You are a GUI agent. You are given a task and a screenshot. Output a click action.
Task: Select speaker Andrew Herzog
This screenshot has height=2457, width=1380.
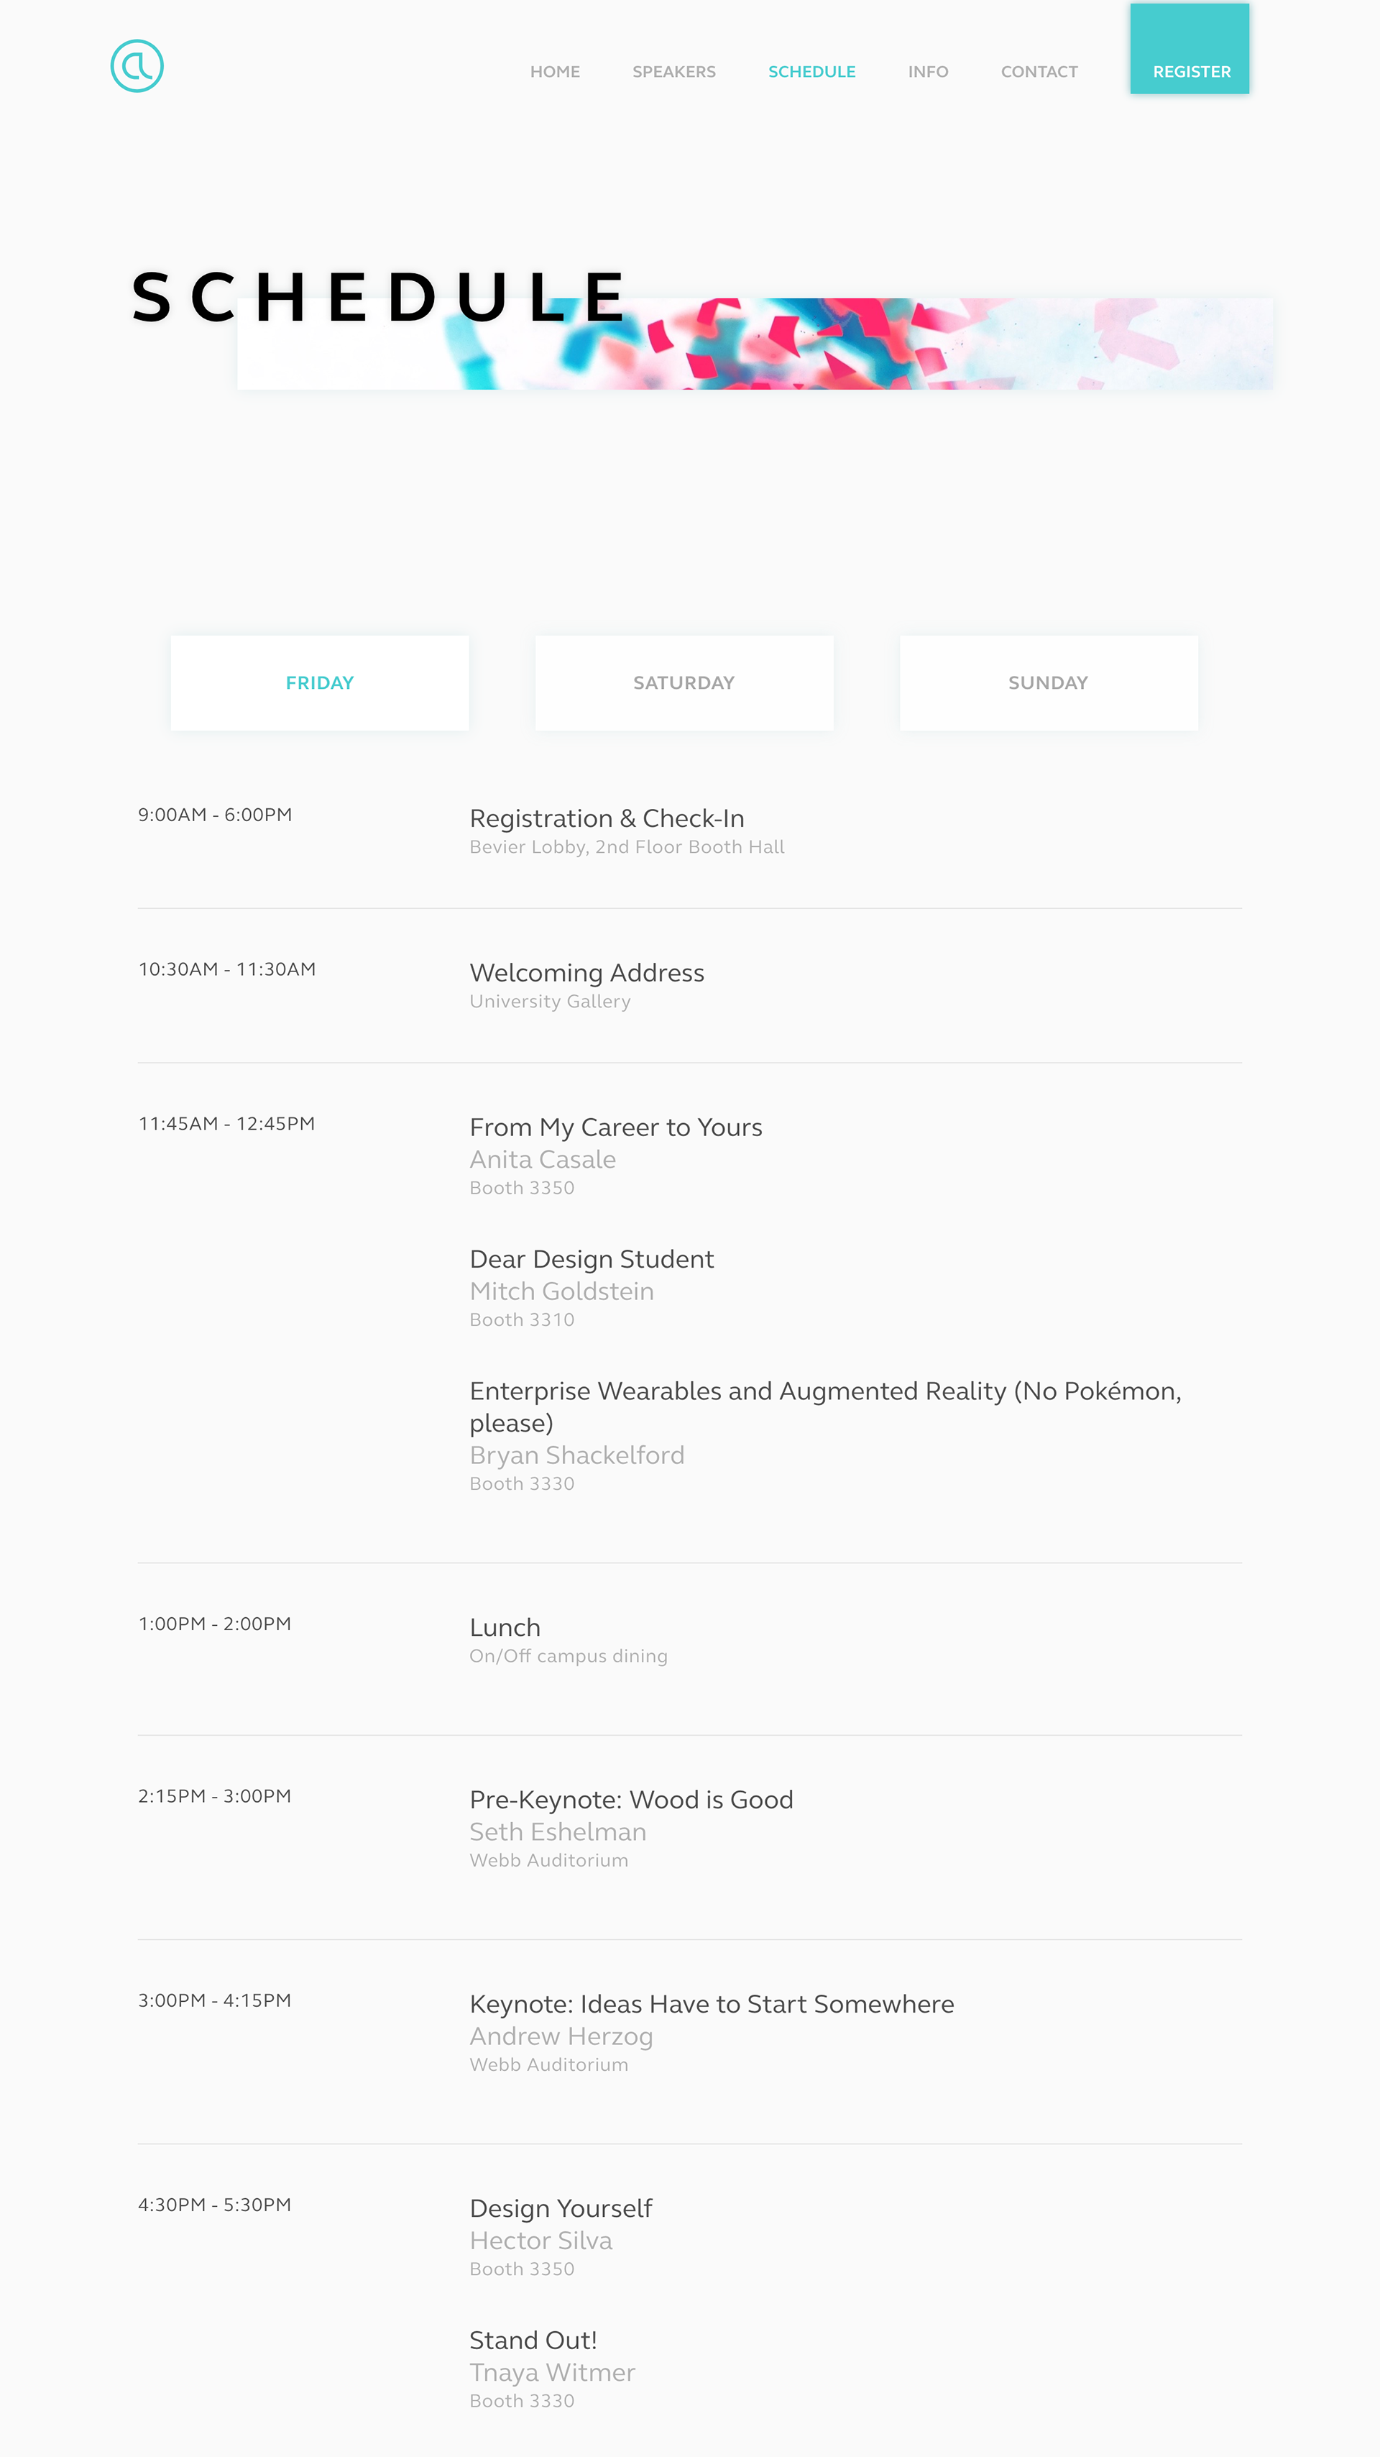coord(561,2036)
